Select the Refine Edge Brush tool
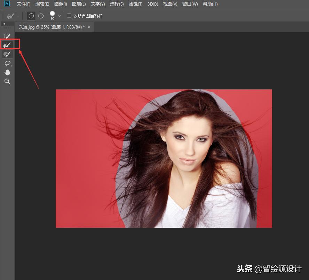309x280 pixels. (x=7, y=45)
